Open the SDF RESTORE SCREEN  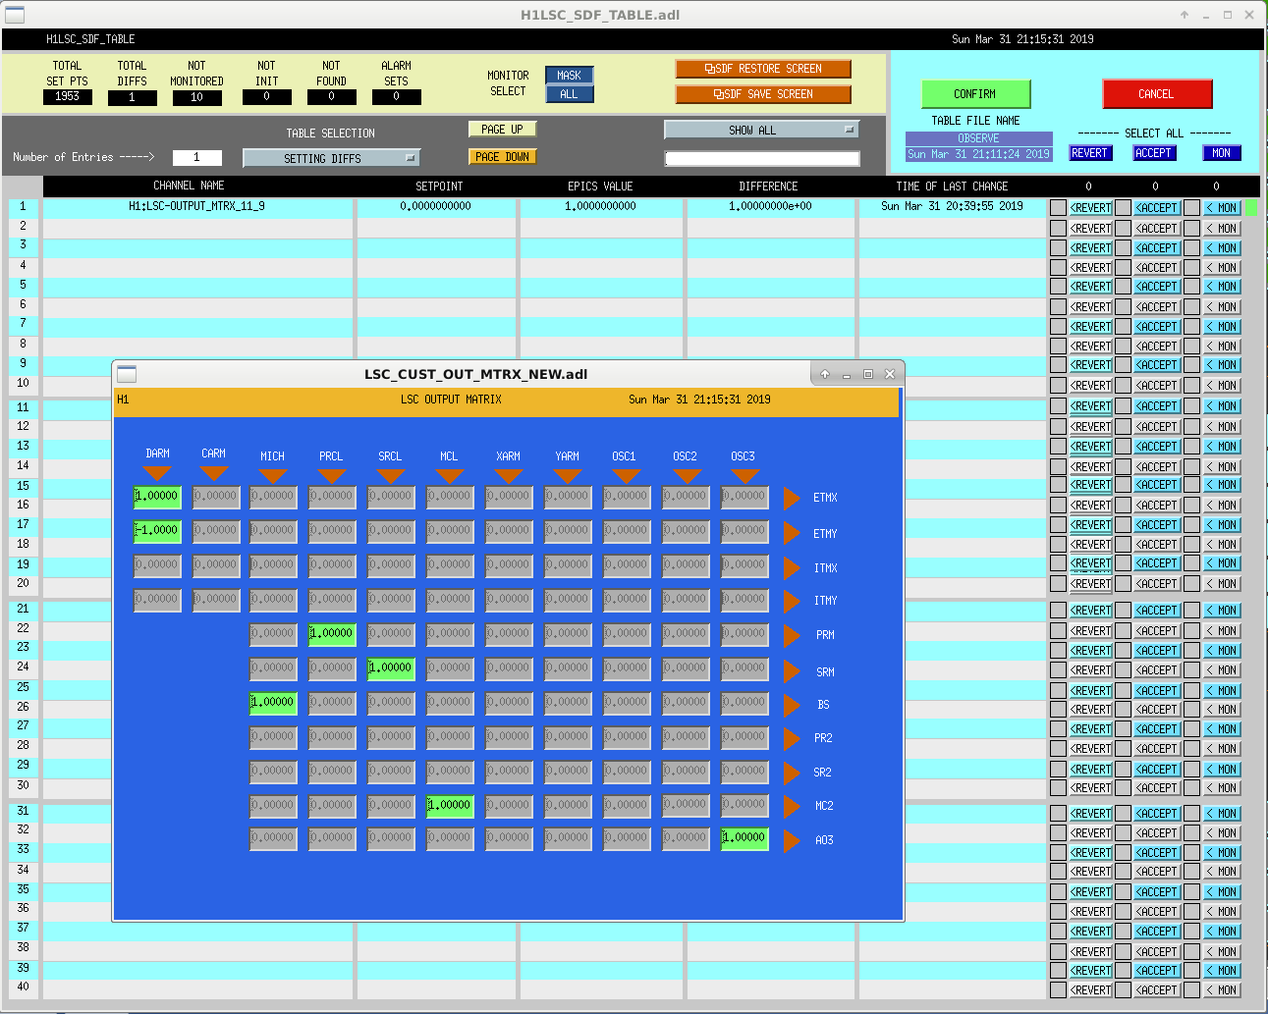pos(763,69)
